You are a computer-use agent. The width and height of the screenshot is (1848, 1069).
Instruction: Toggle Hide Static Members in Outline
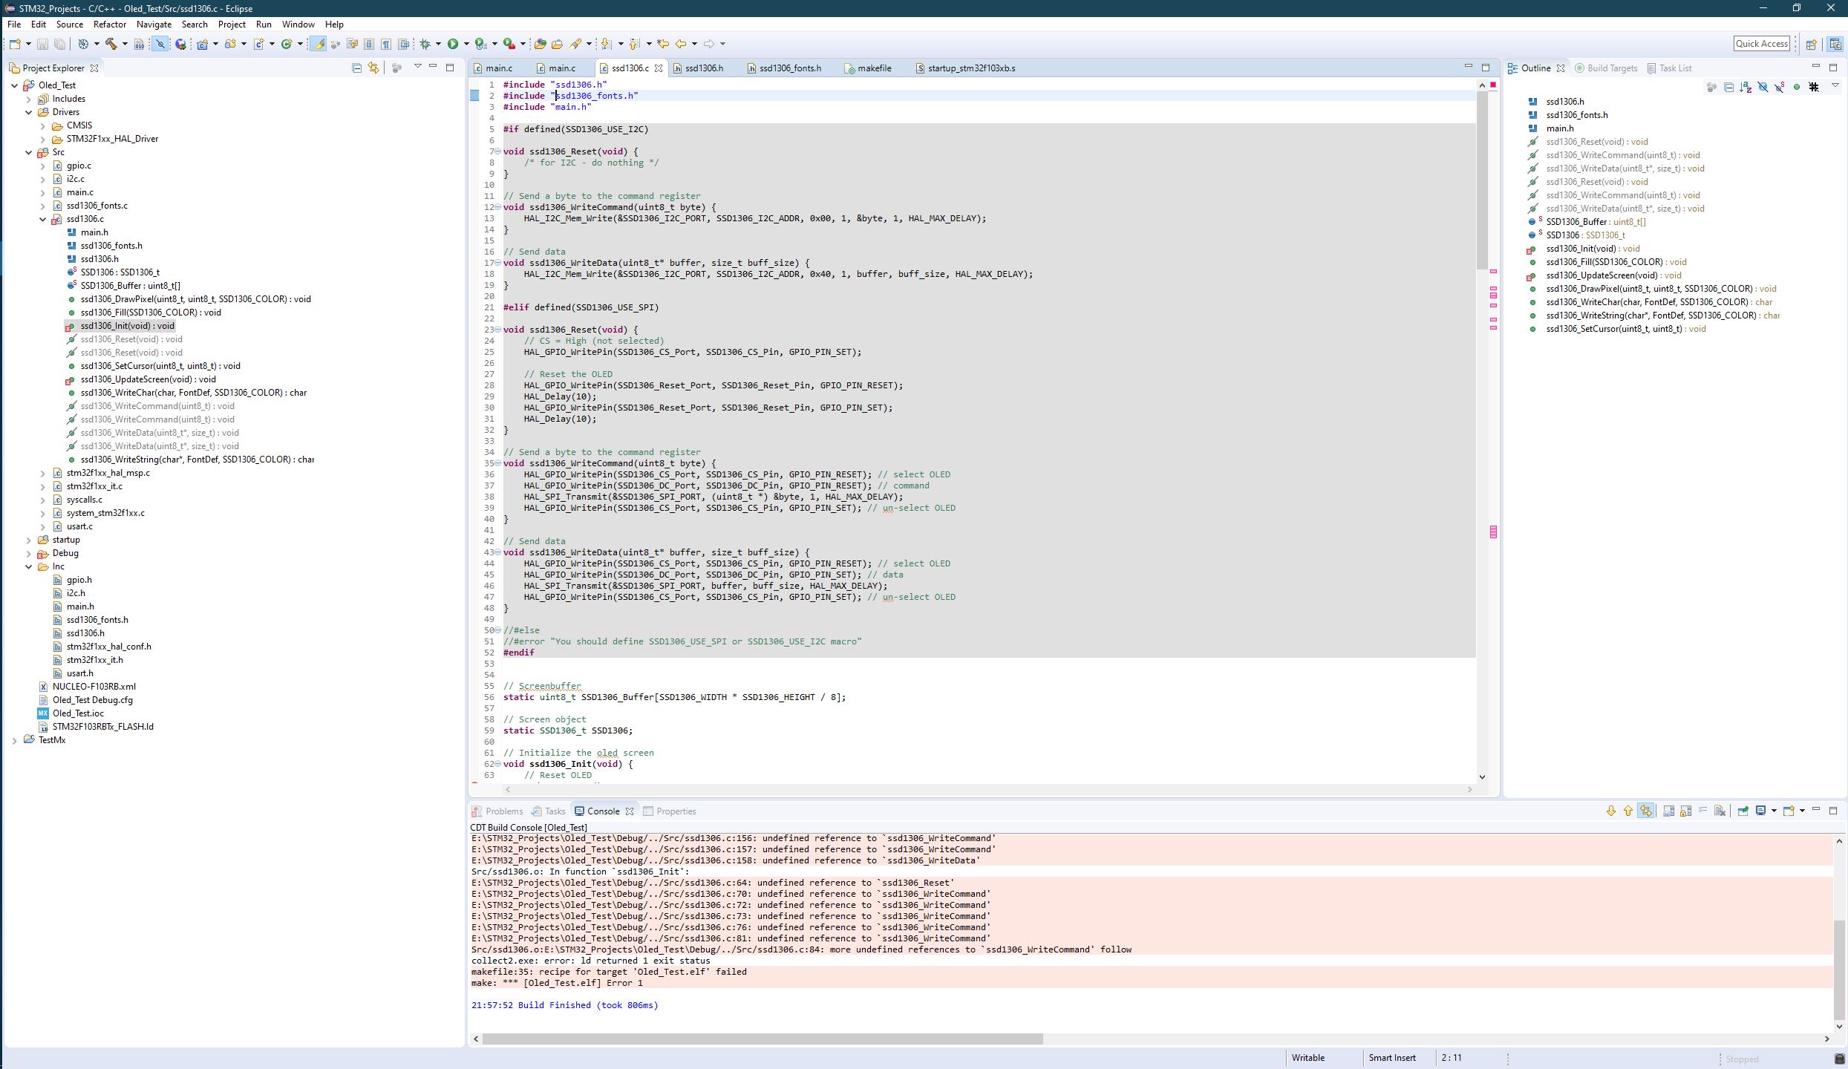[1780, 88]
